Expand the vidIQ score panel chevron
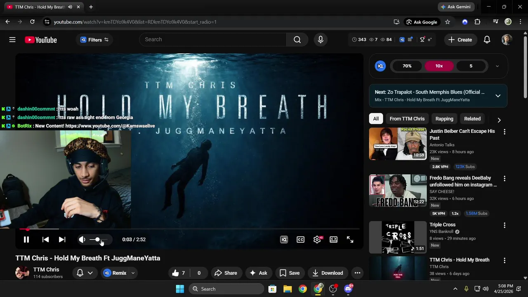The image size is (528, 297). (x=497, y=66)
